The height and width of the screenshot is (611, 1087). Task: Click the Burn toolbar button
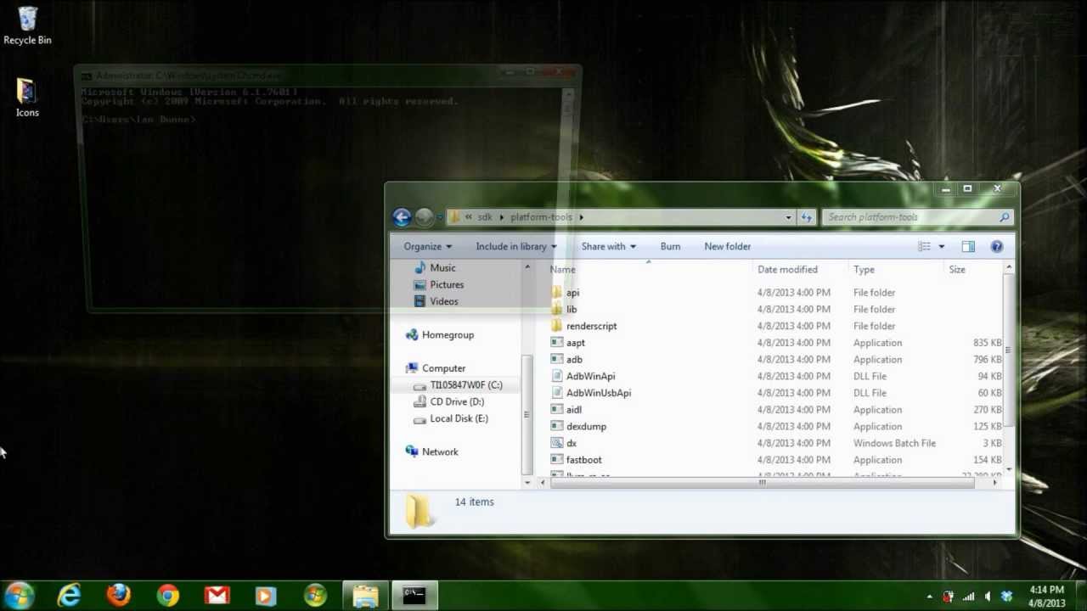tap(670, 246)
